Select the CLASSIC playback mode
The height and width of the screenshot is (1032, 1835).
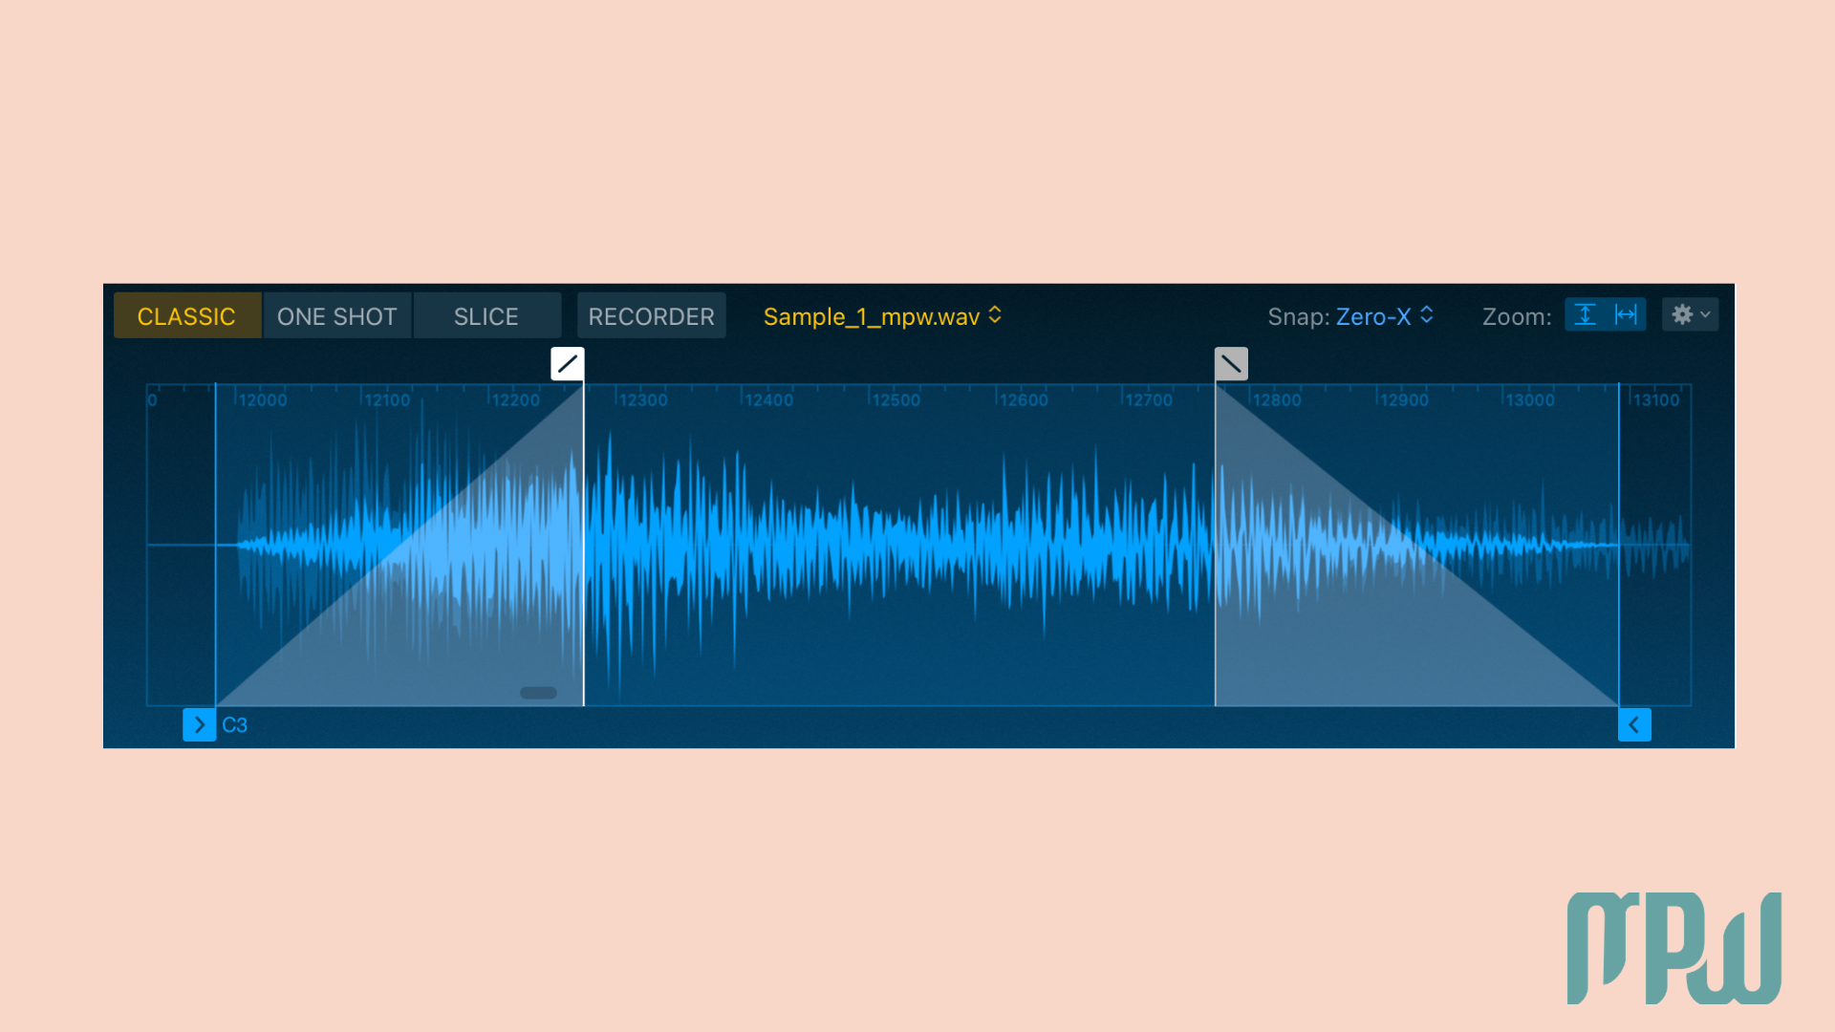187,315
